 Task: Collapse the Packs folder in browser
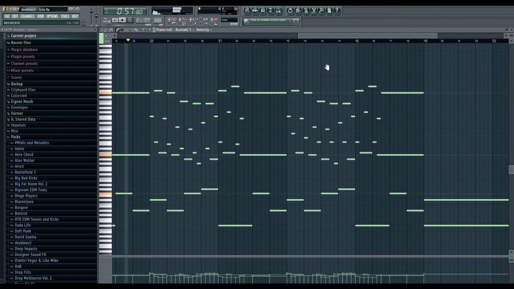[16, 137]
